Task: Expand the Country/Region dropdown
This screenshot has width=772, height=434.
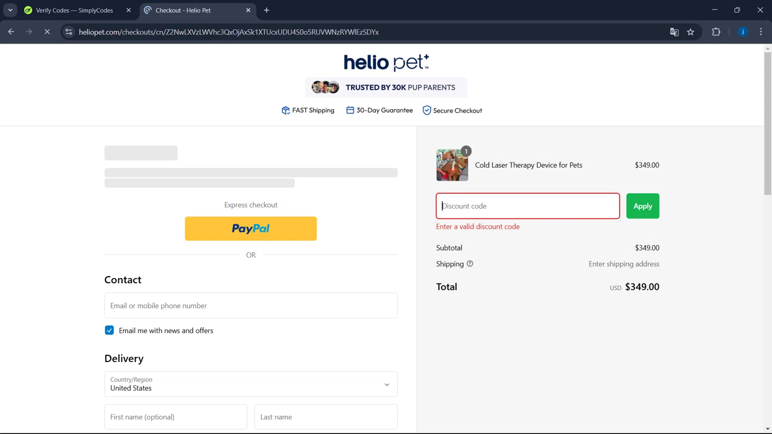Action: click(251, 384)
